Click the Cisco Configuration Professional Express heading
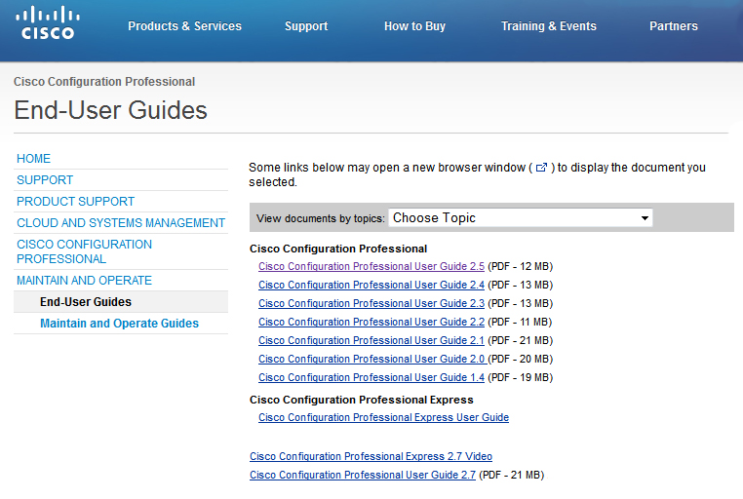743x499 pixels. pyautogui.click(x=362, y=400)
